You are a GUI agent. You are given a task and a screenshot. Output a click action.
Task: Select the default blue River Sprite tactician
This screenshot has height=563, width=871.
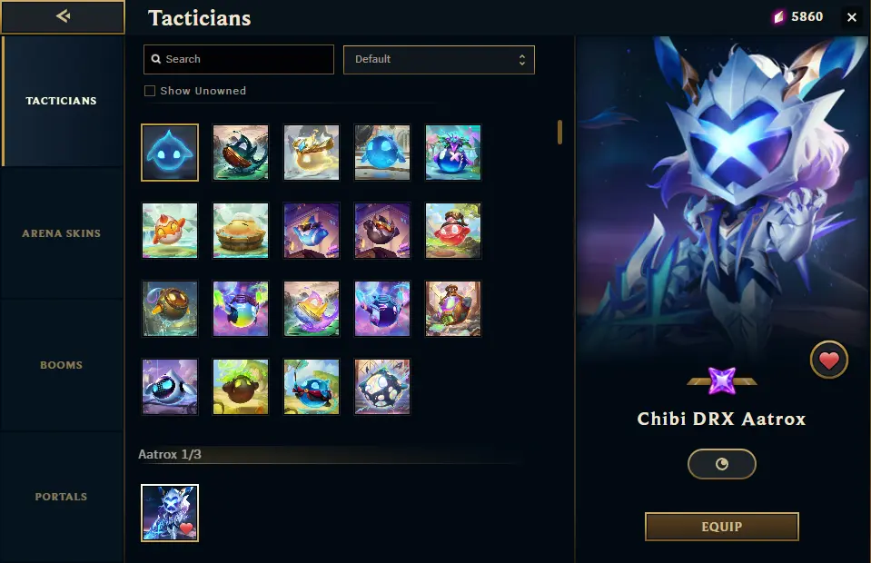170,153
